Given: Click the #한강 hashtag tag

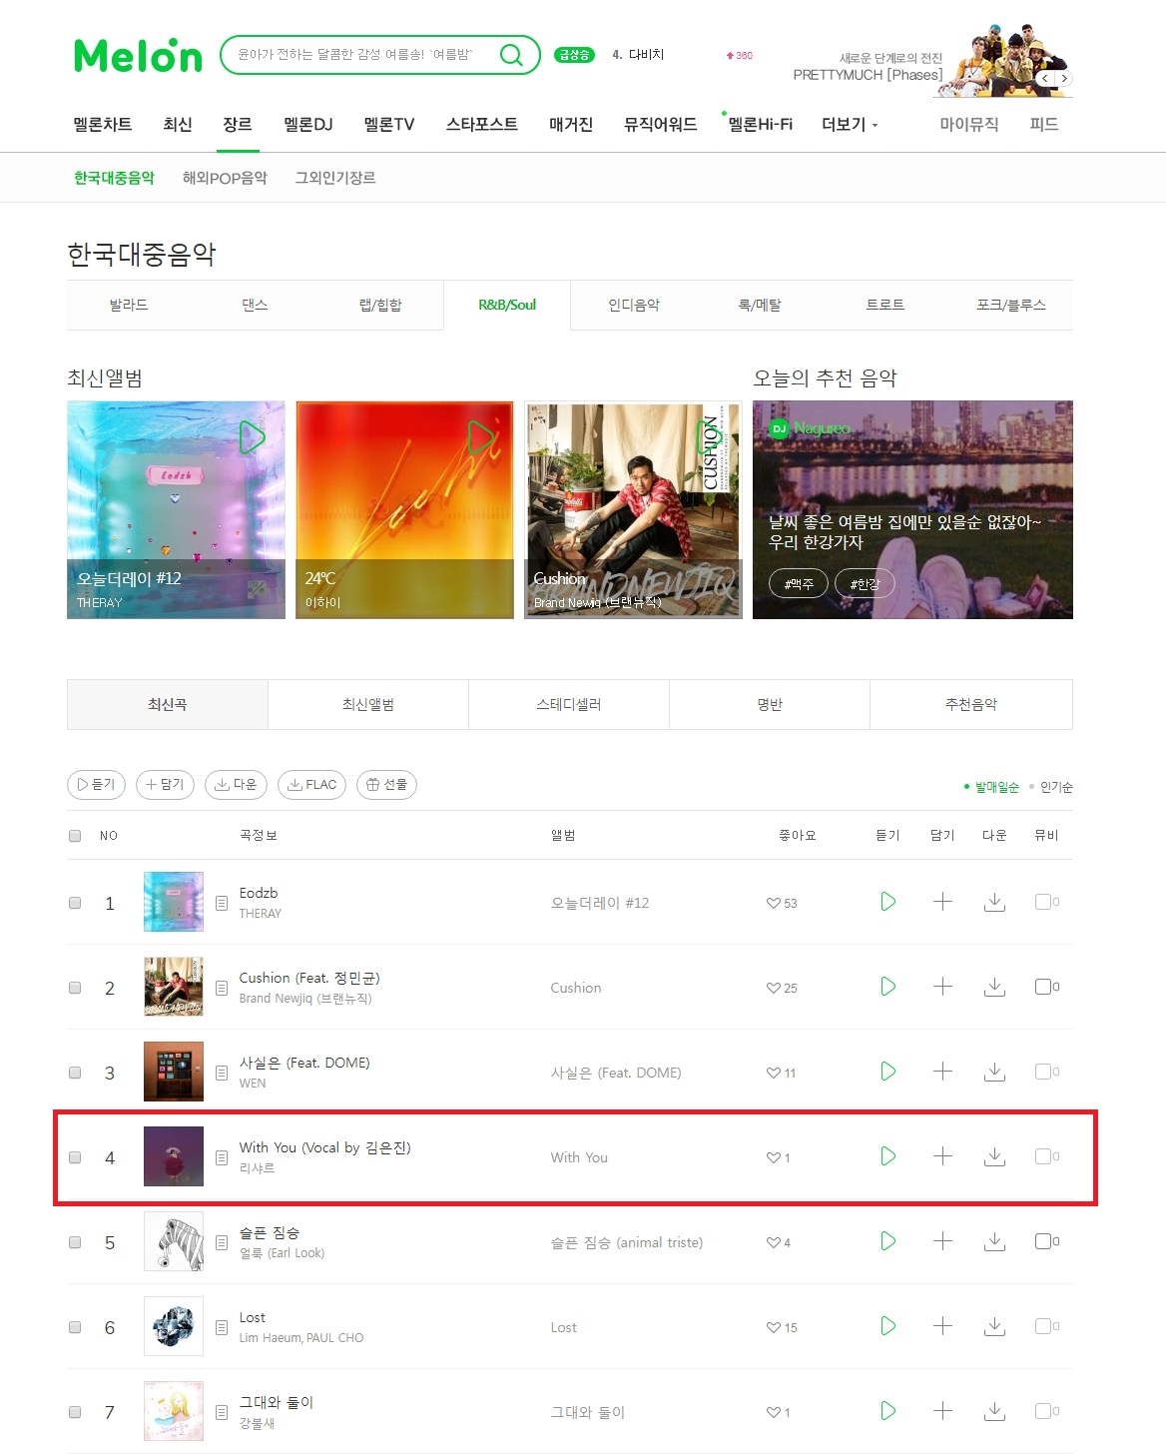Looking at the screenshot, I should (865, 583).
